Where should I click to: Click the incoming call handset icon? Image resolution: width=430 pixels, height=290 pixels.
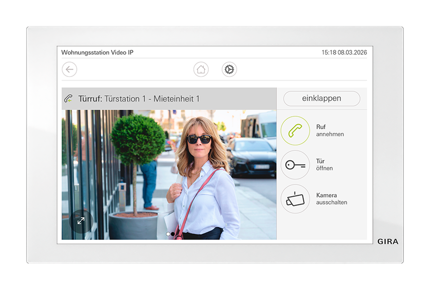point(69,99)
